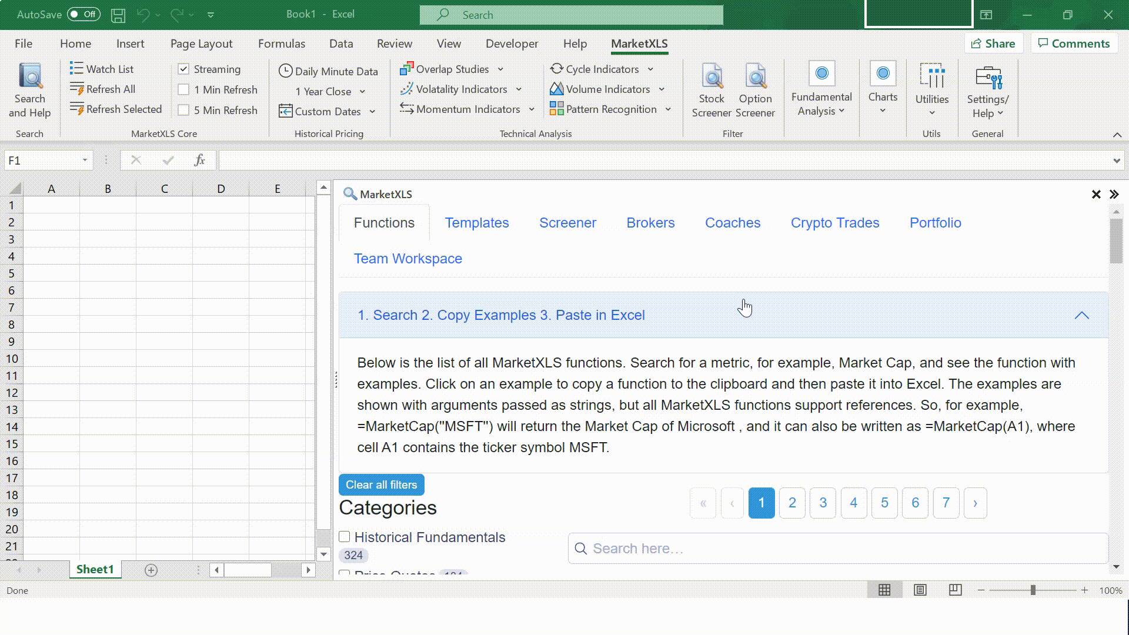Open the Crypto Trades tab
The image size is (1129, 635).
tap(835, 223)
